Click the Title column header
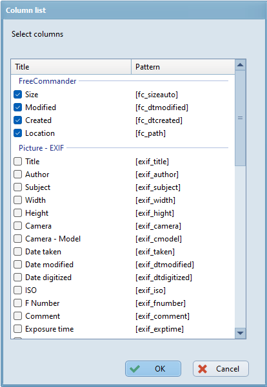The image size is (267, 387). point(71,67)
